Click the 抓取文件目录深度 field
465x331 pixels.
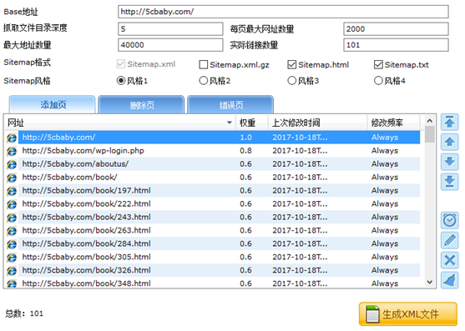[x=170, y=28]
